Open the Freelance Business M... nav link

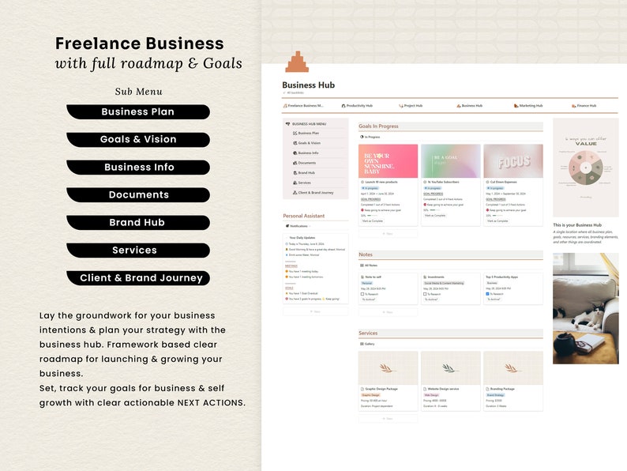303,106
